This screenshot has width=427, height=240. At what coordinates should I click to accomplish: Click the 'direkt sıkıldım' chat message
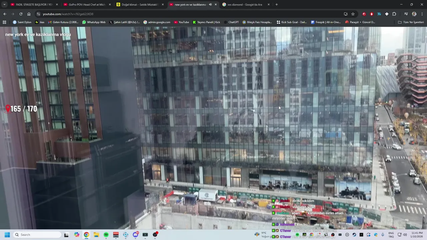[303, 201]
